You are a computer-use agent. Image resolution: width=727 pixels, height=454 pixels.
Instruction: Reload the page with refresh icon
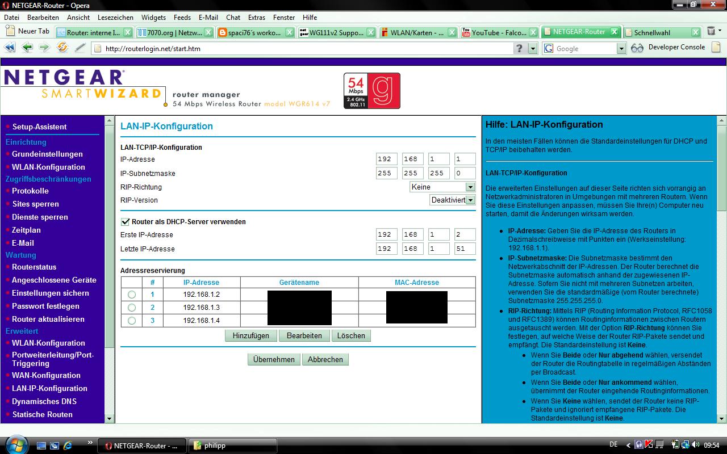(x=62, y=48)
